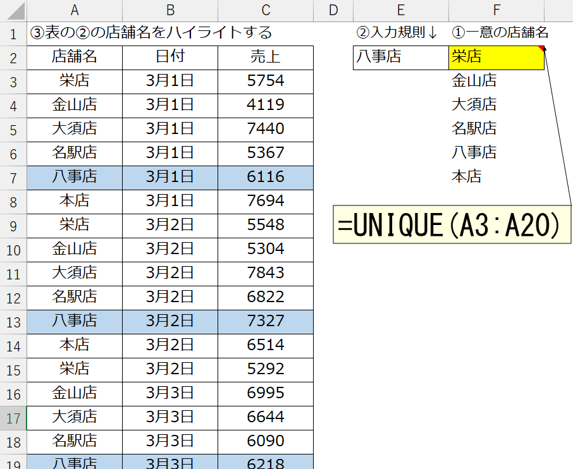Select column F header
The width and height of the screenshot is (573, 469).
[496, 10]
